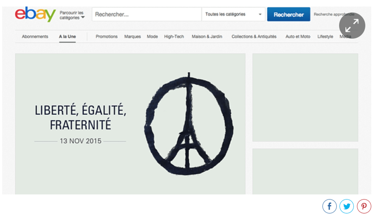Open the Parcourir les catégories dropdown
This screenshot has height=219, width=379.
tap(72, 15)
